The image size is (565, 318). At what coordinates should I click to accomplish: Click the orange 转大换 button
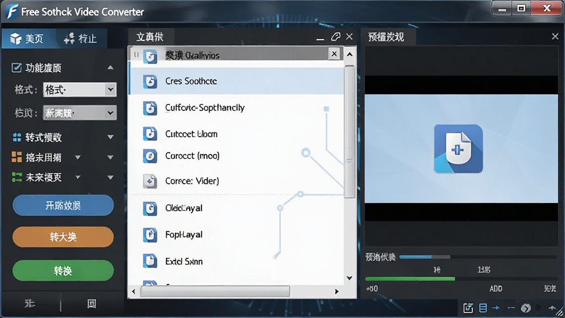coord(63,237)
